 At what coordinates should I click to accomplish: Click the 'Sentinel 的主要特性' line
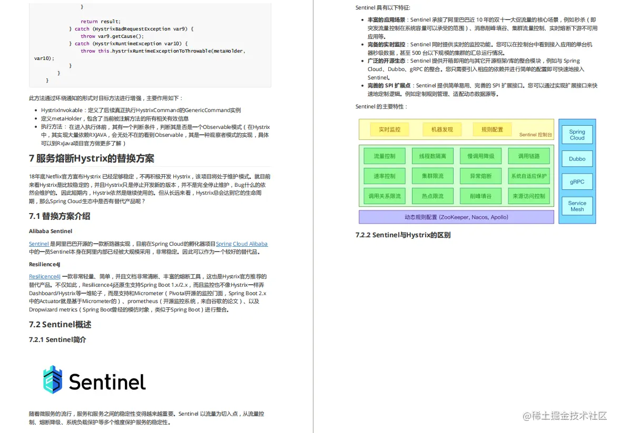(x=381, y=106)
